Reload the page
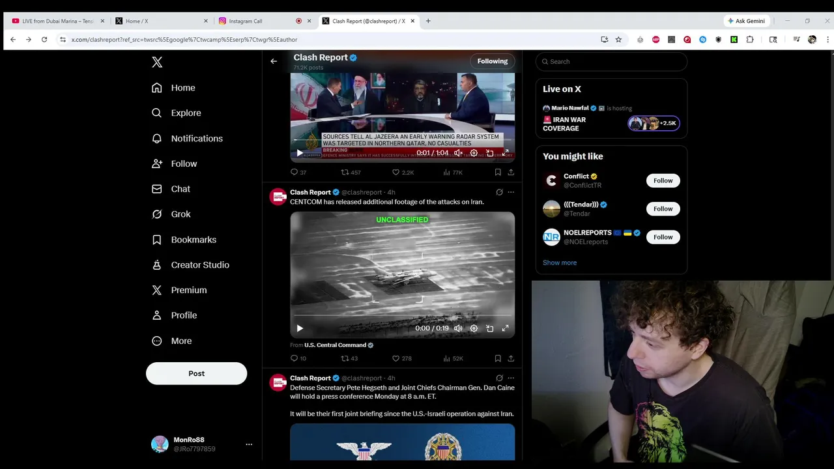The image size is (834, 469). [x=44, y=40]
